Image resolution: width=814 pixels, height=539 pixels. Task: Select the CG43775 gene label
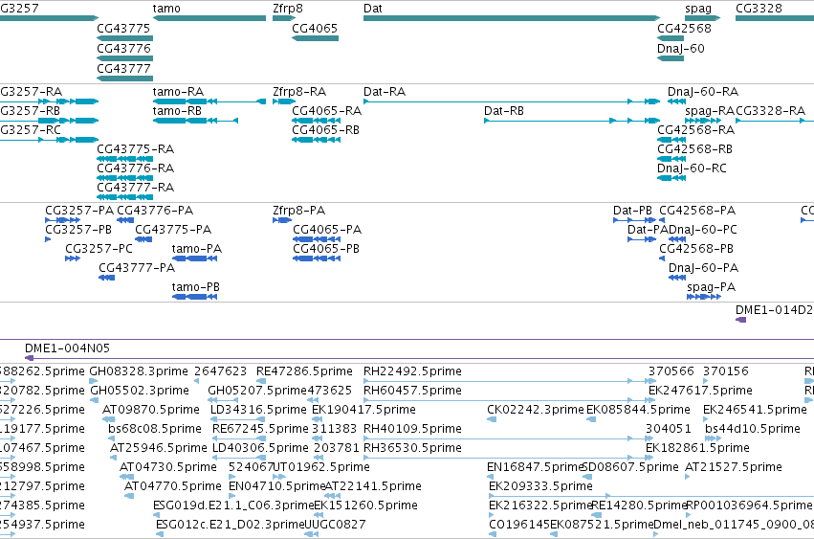pos(123,29)
